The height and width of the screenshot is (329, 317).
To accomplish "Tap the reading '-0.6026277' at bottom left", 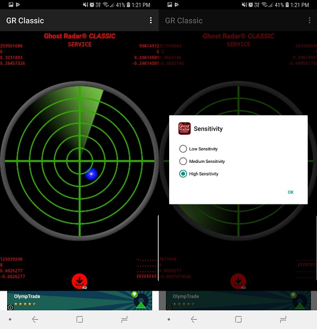I will coord(13,276).
